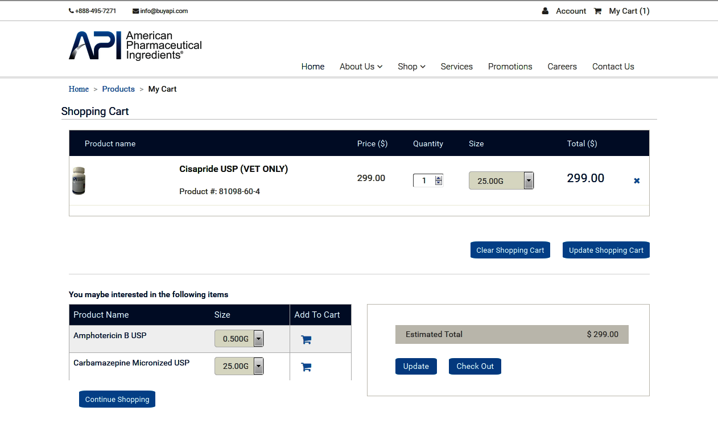Click the Update button under Estimated Total
718x423 pixels.
[416, 366]
